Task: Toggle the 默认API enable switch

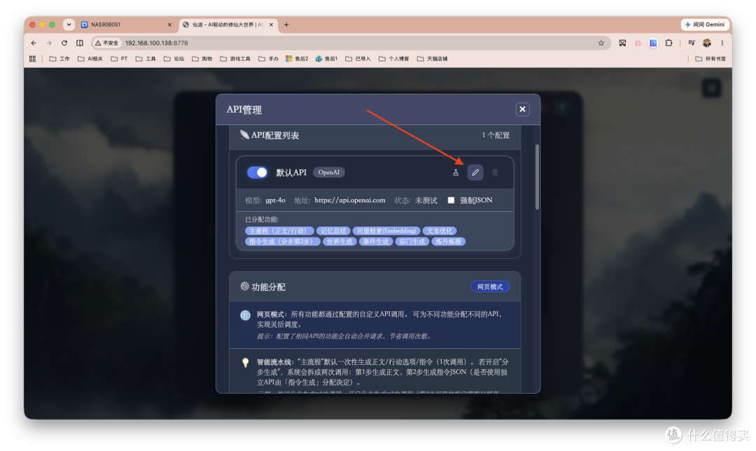Action: point(258,173)
